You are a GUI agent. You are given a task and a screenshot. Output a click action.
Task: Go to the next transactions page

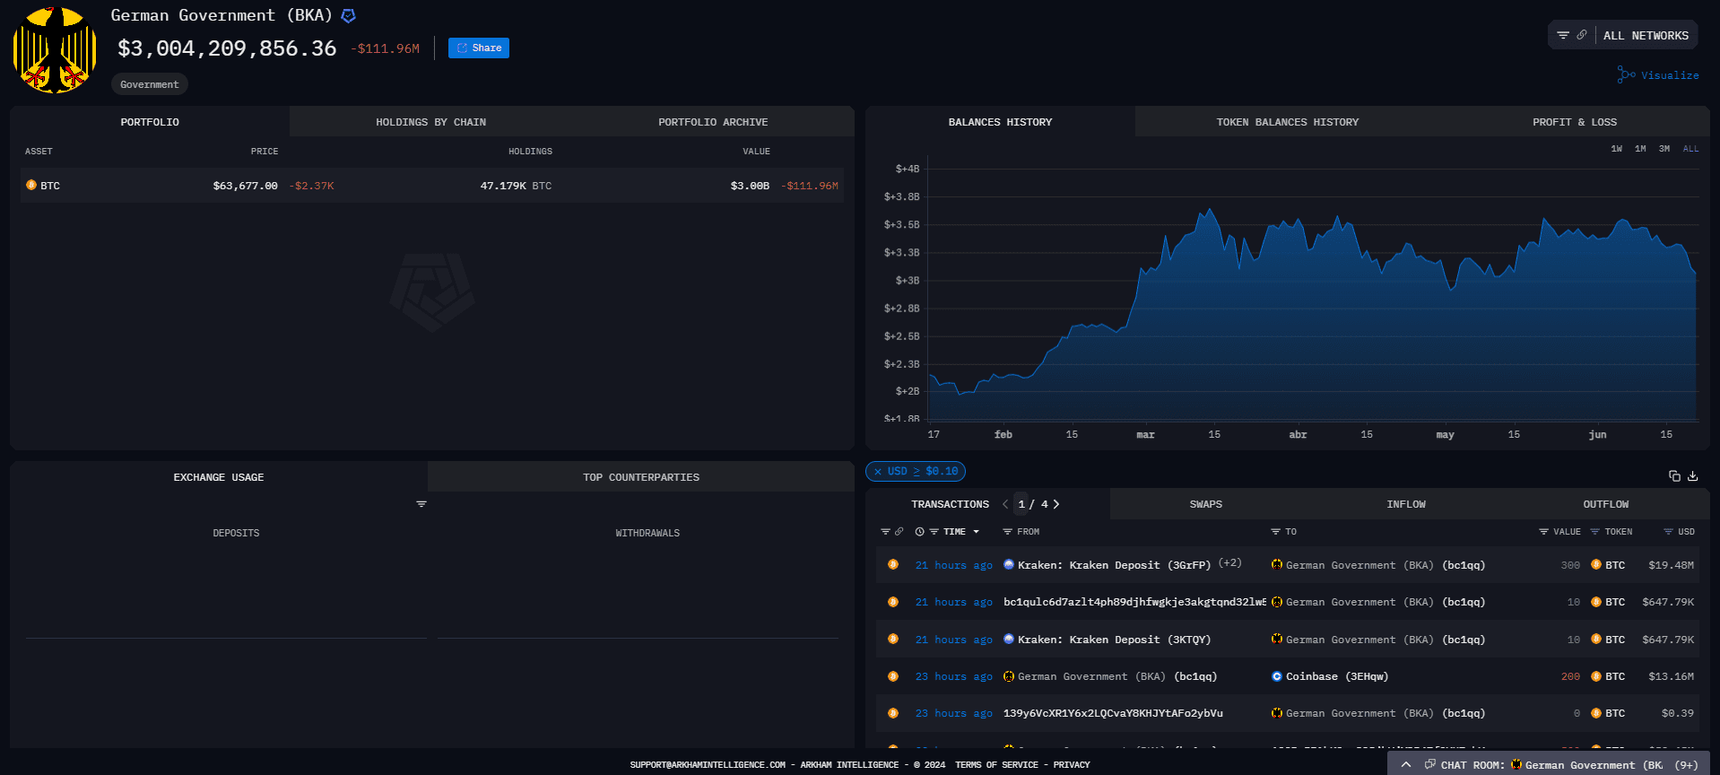1056,504
